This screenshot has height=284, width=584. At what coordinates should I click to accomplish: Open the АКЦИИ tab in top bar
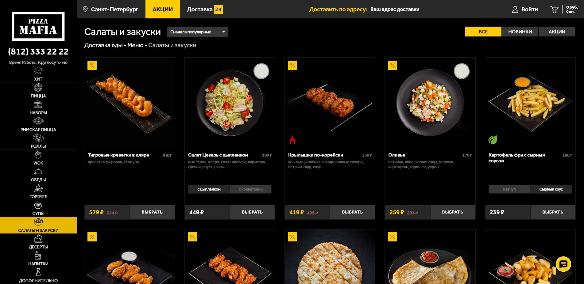tap(163, 9)
